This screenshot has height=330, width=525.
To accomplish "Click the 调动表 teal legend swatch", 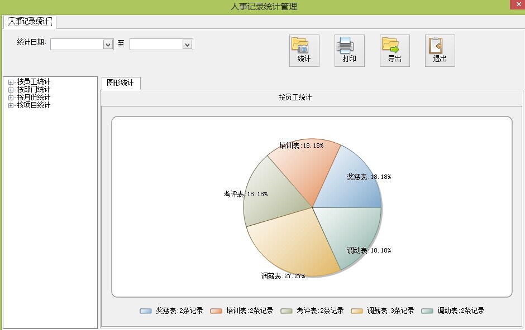I will click(x=427, y=311).
